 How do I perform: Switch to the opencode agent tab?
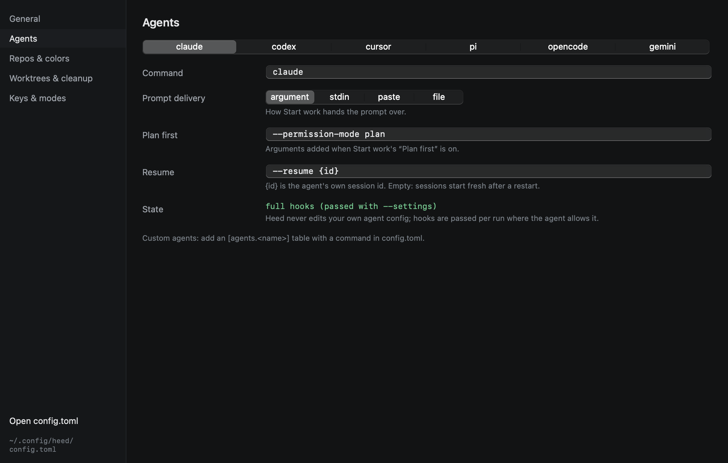click(x=568, y=47)
